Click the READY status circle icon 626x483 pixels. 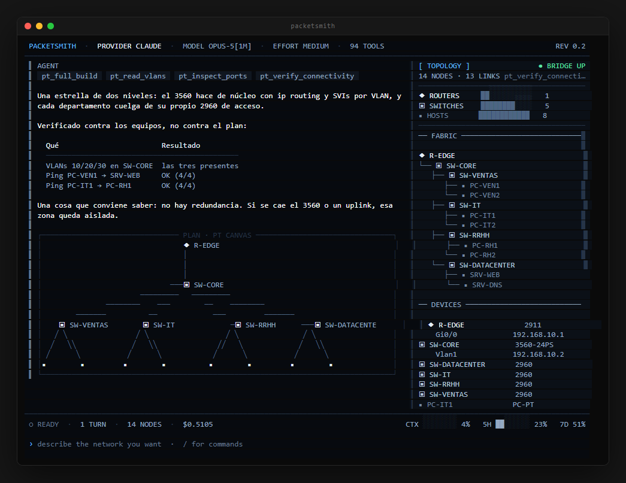click(31, 425)
